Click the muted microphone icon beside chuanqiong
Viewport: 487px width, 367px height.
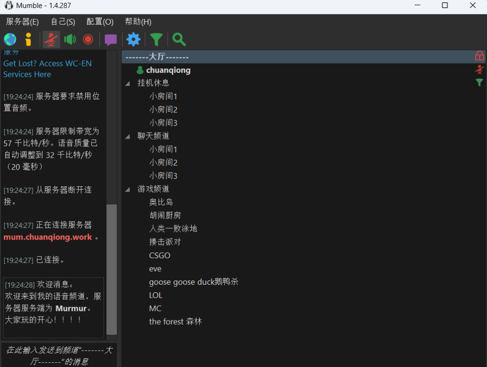pos(479,70)
